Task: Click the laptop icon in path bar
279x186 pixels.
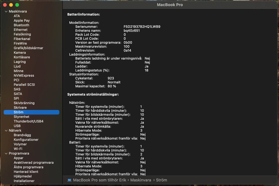Action: coord(69,180)
